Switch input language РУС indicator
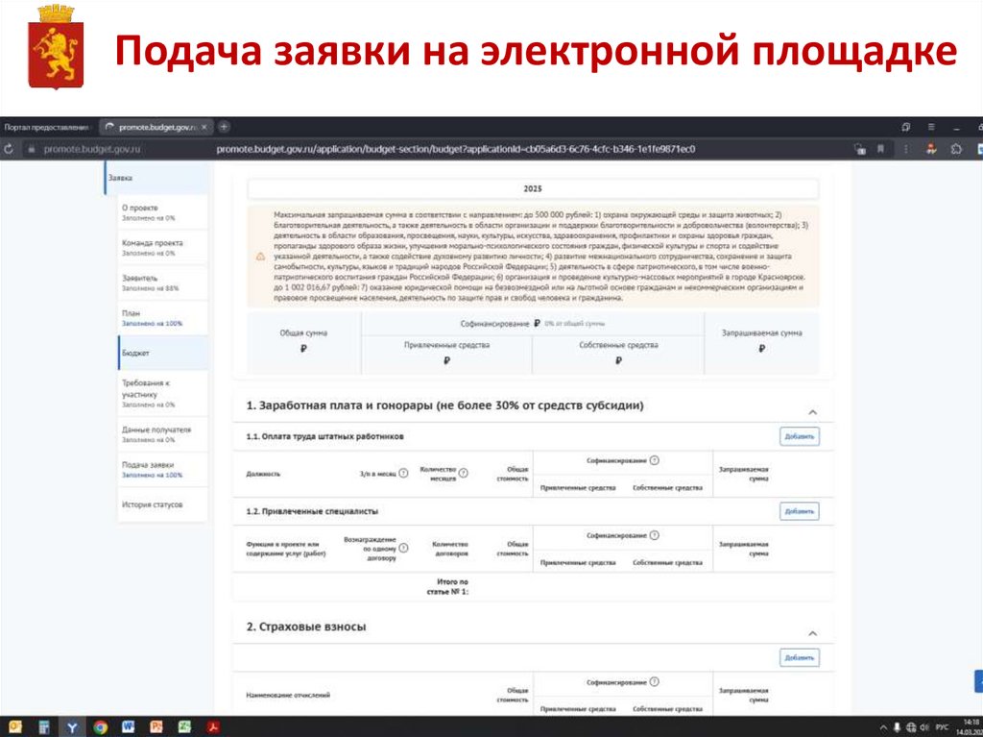Viewport: 983px width, 737px height. point(943,727)
